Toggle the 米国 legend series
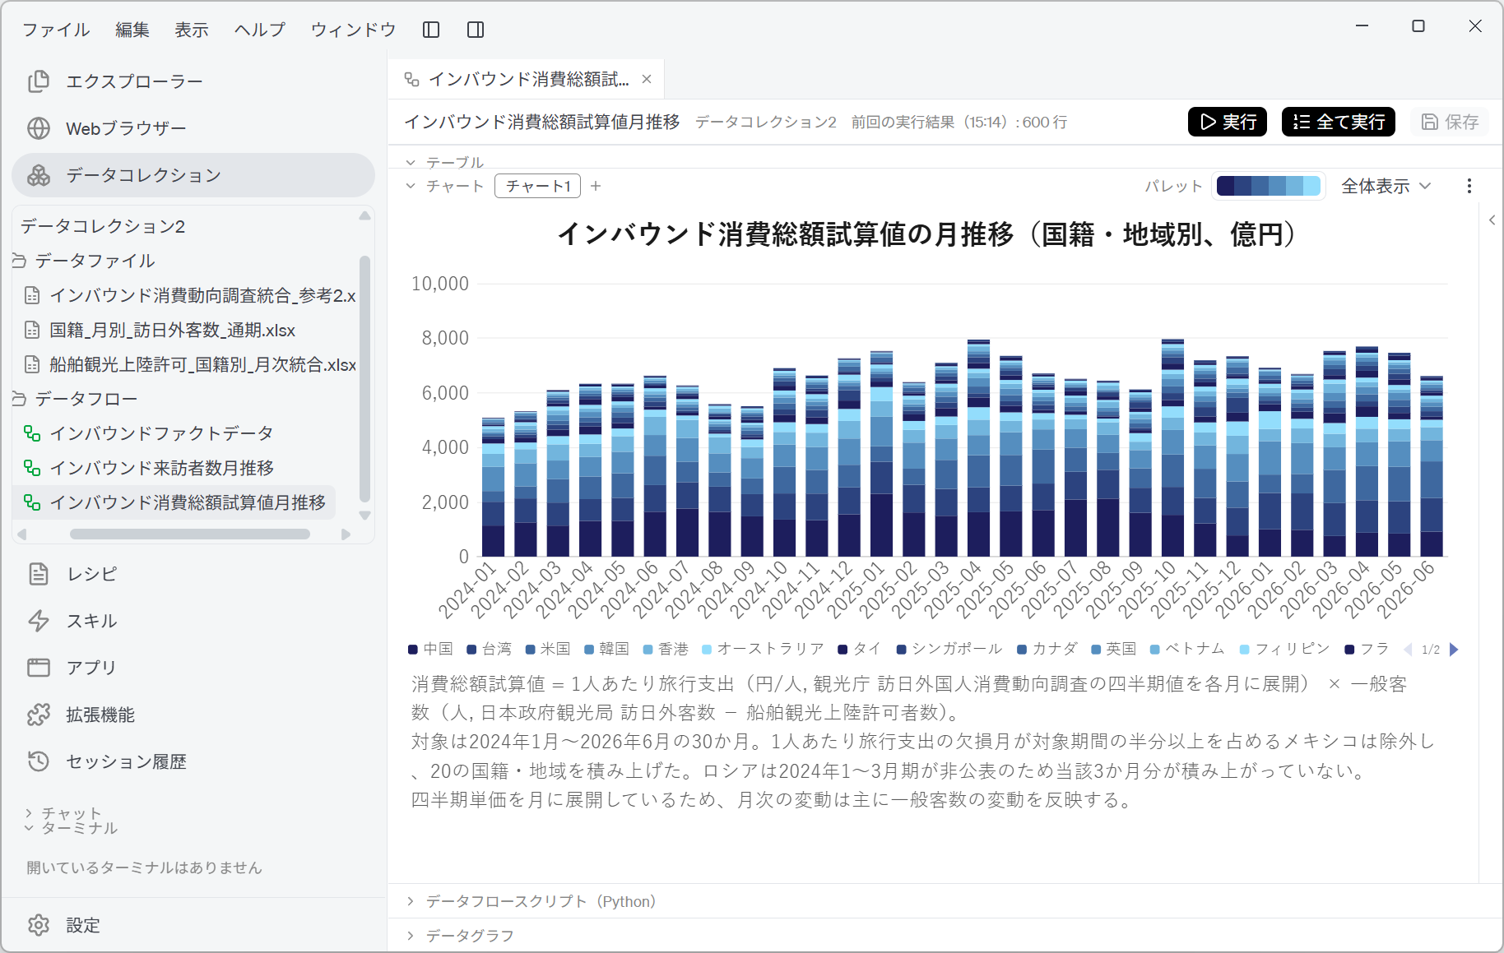Image resolution: width=1504 pixels, height=953 pixels. point(547,650)
